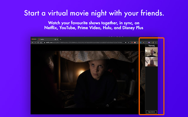Click the Vemos logo in sidebar
Viewport: 188px width, 117px height.
[x=152, y=46]
